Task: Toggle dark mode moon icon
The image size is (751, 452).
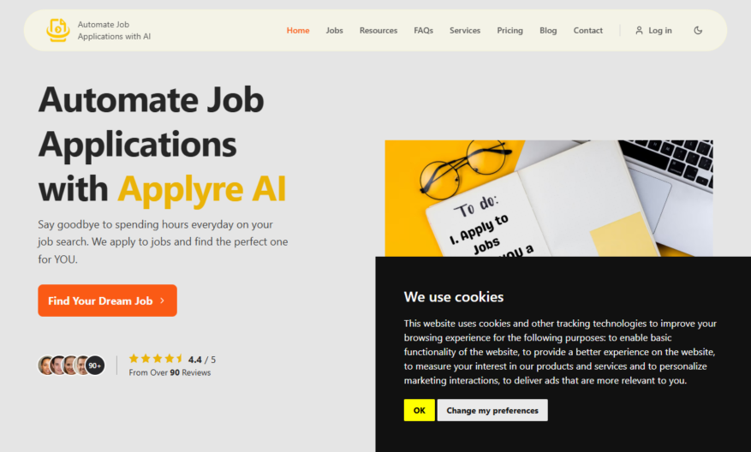Action: point(698,31)
